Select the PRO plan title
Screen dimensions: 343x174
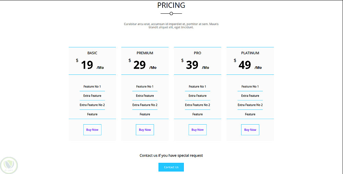coord(198,53)
